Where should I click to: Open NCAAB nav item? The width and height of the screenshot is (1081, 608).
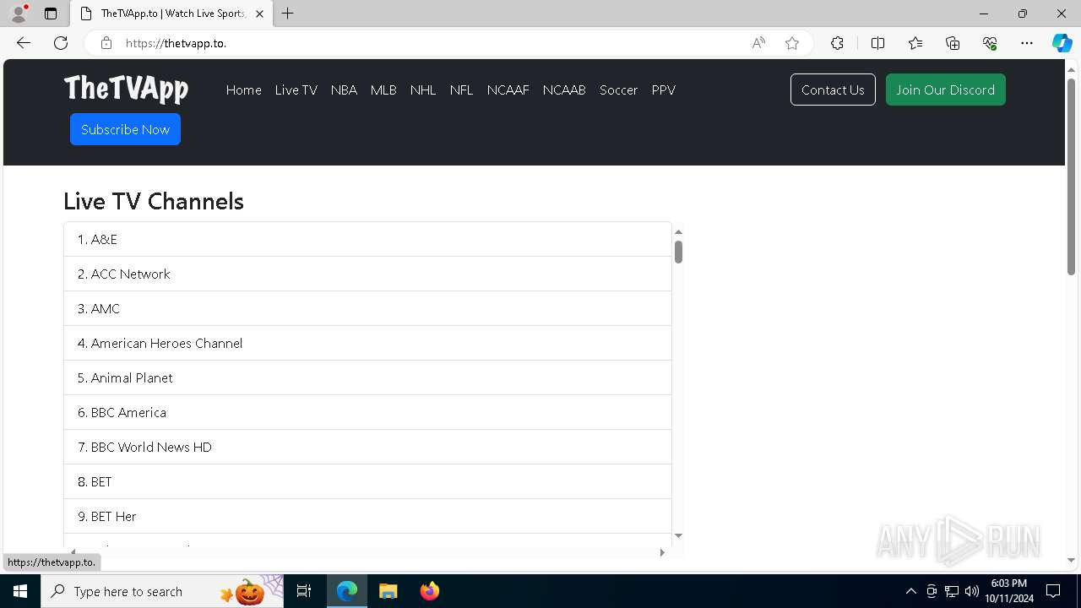[564, 90]
